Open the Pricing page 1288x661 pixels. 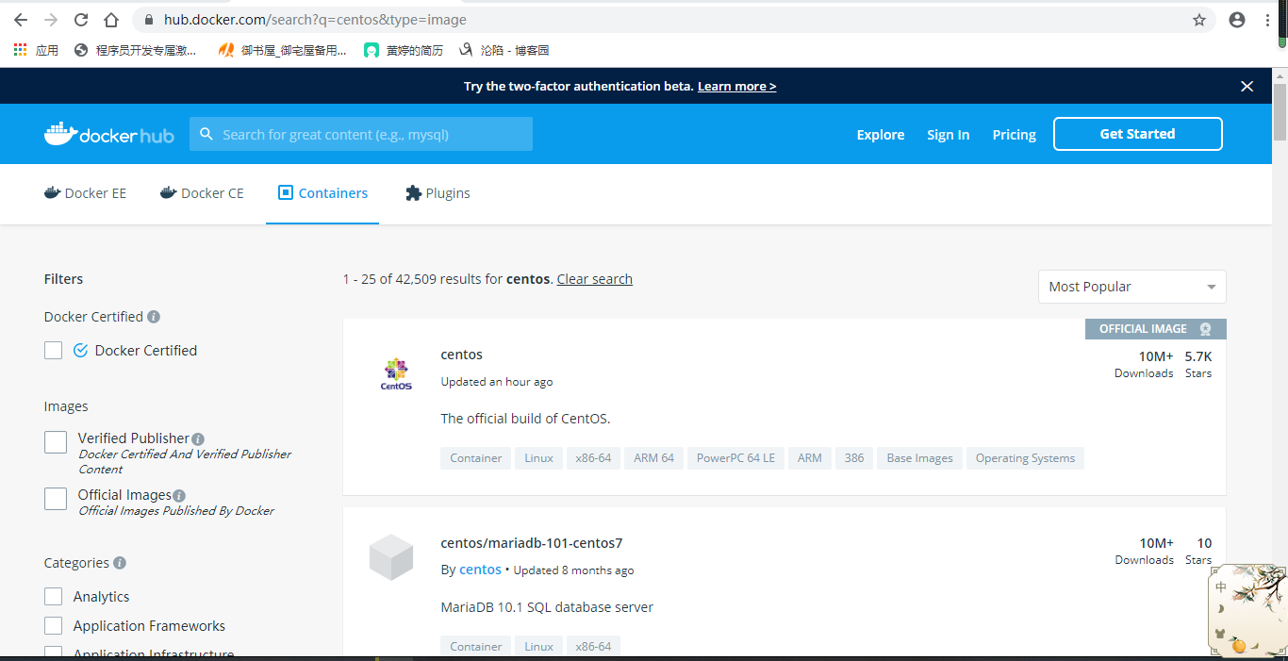click(x=1014, y=135)
